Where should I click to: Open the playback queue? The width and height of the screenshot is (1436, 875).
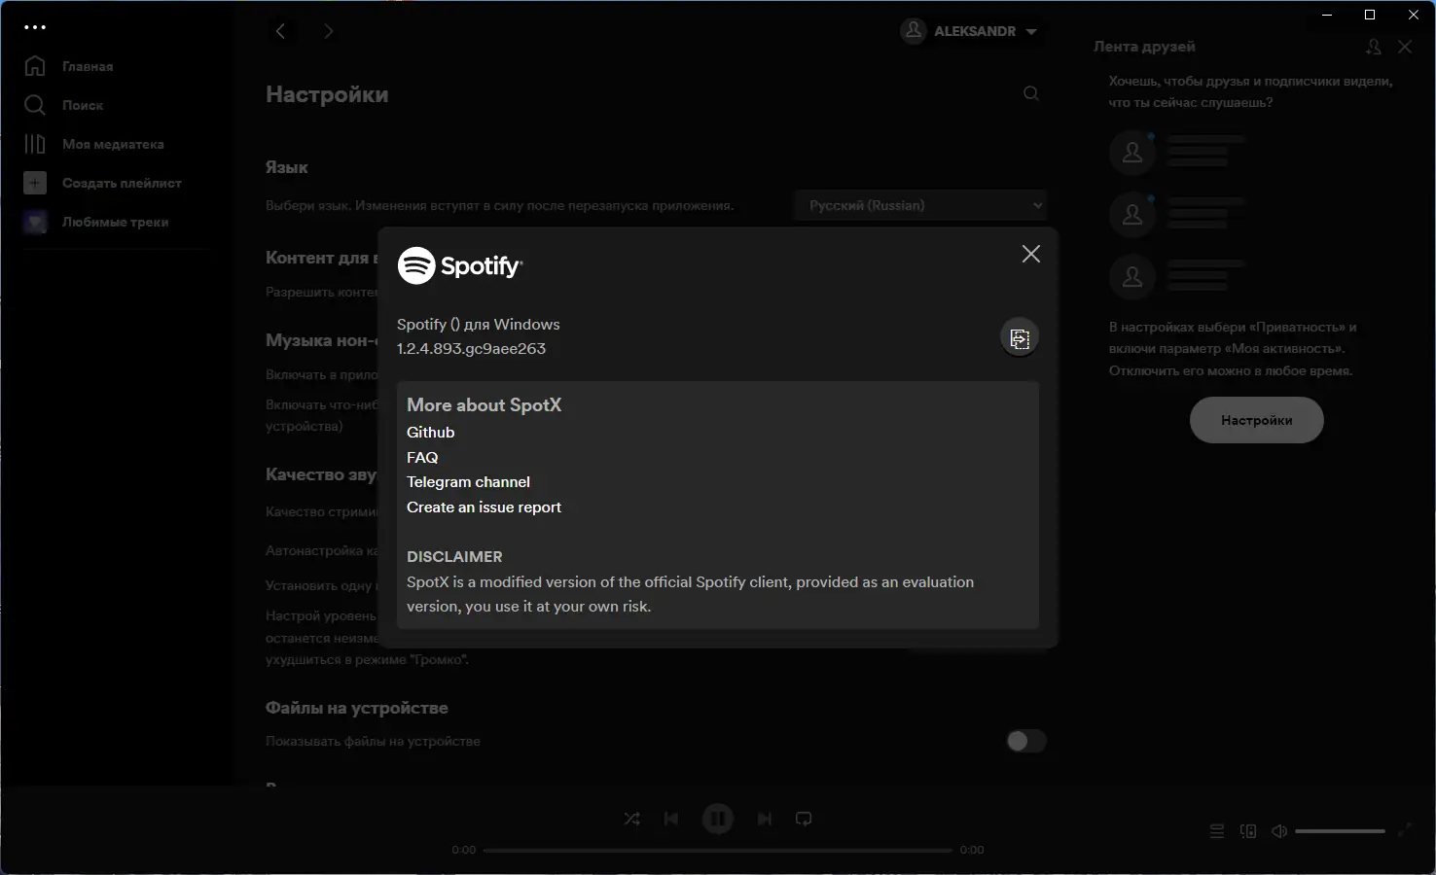pyautogui.click(x=1217, y=831)
